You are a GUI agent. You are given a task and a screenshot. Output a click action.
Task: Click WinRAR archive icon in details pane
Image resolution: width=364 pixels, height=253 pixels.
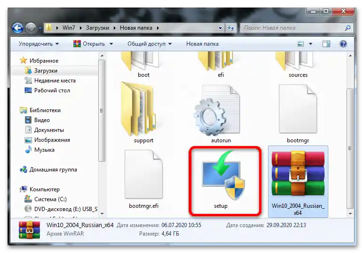29,230
